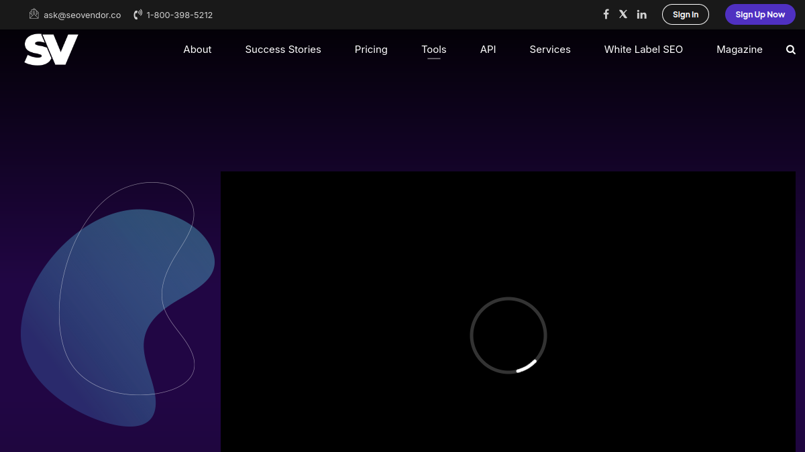Screen dimensions: 805x452
Task: Click the Sign Up Now button
Action: point(760,15)
